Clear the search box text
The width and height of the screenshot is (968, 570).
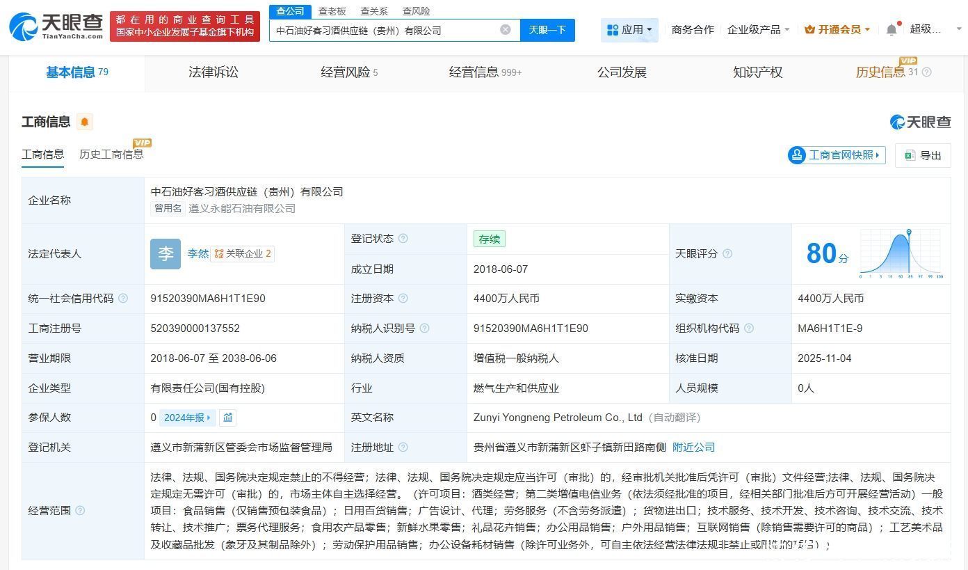506,30
